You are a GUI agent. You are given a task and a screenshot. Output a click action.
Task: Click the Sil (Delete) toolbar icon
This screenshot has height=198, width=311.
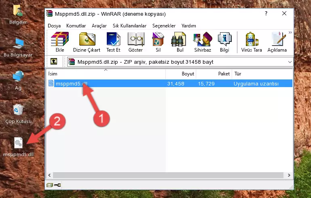point(158,42)
